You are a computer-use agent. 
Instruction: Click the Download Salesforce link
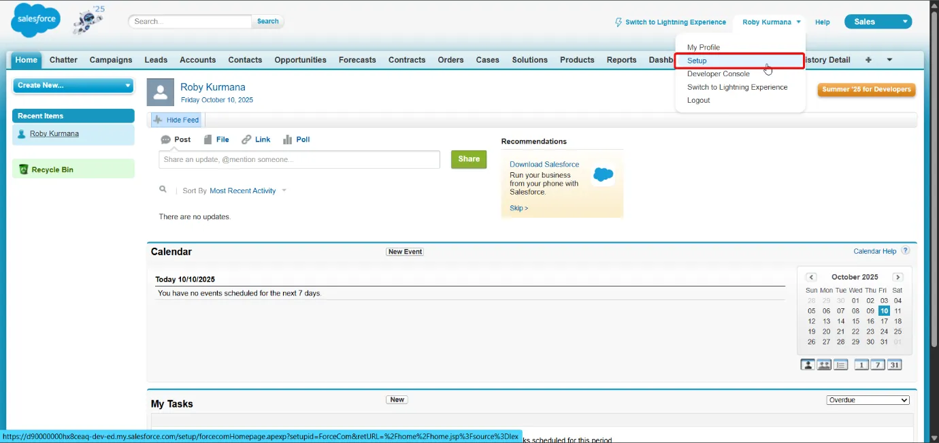pyautogui.click(x=544, y=165)
